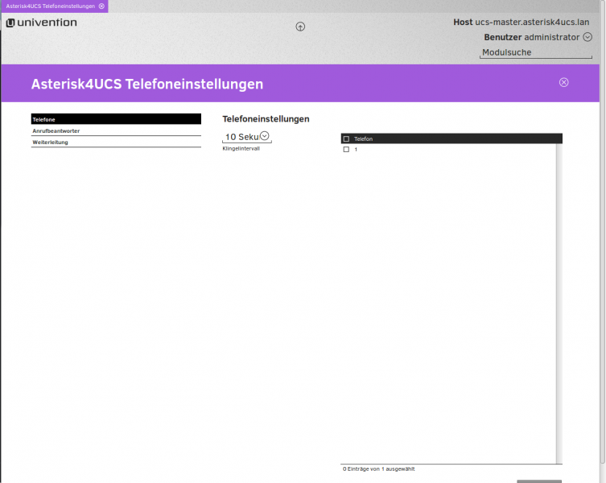Click the Telefoneinstellungen heading

(266, 118)
